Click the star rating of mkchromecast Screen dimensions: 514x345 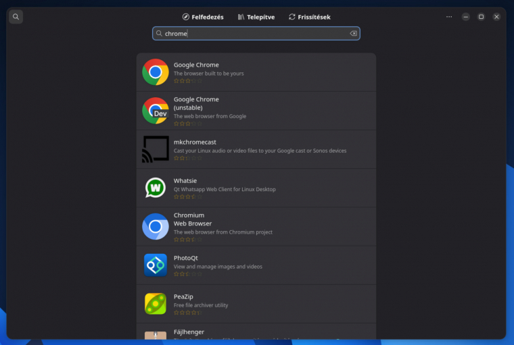[188, 158]
